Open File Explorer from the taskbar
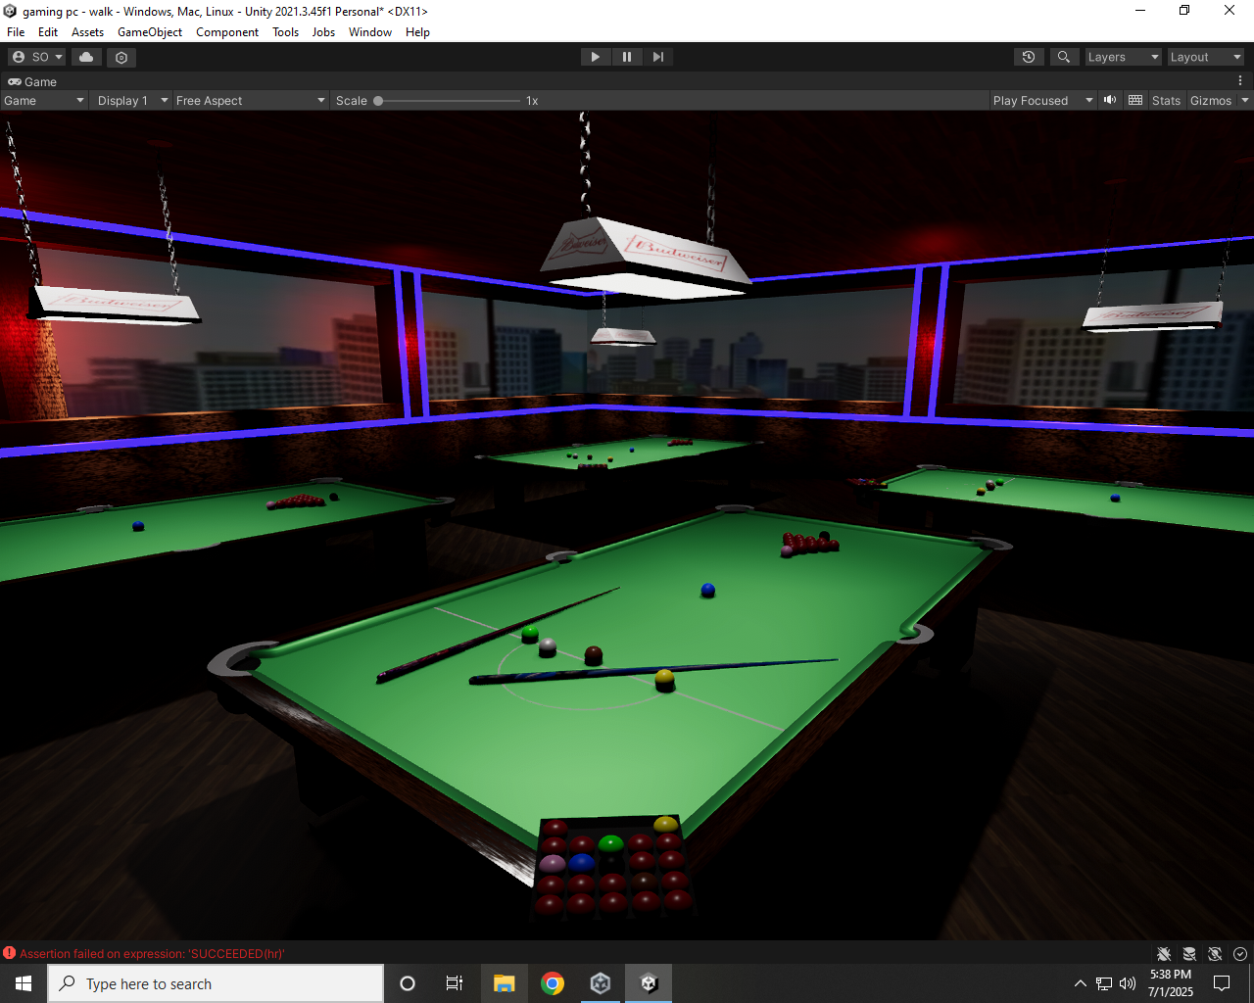1254x1003 pixels. coord(505,983)
